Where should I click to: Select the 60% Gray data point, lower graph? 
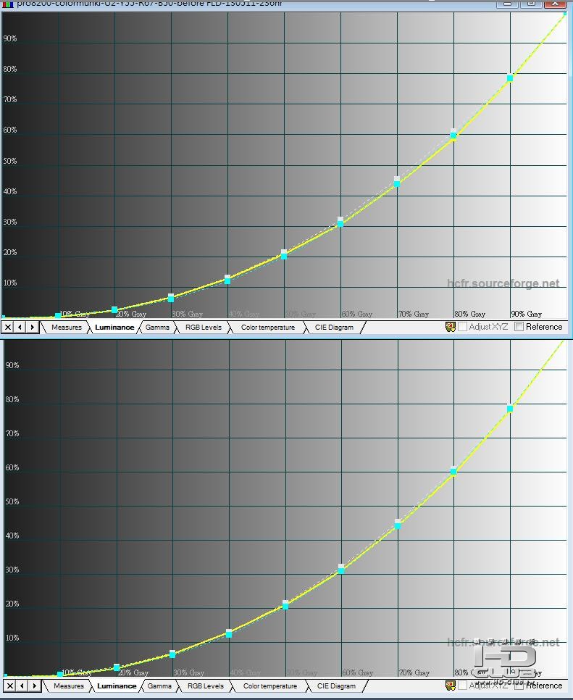(x=341, y=570)
